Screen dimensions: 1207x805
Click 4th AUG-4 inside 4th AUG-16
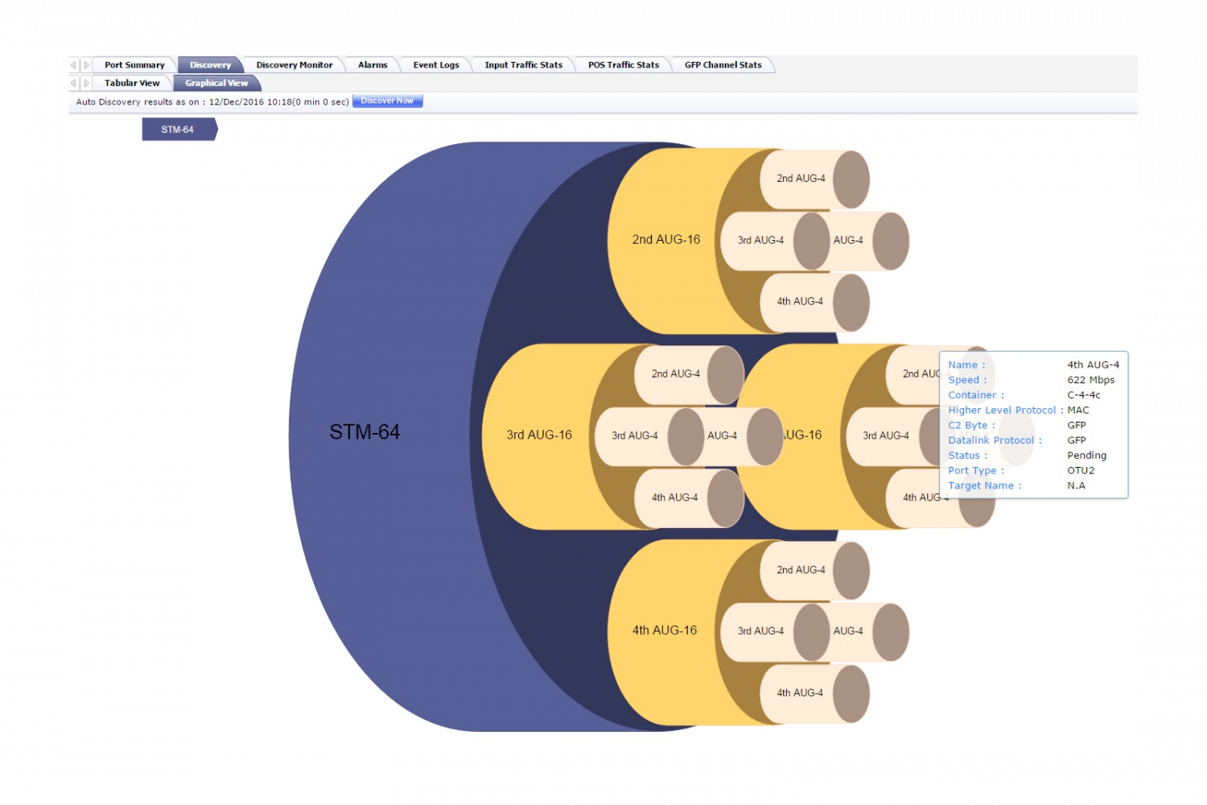(x=813, y=693)
